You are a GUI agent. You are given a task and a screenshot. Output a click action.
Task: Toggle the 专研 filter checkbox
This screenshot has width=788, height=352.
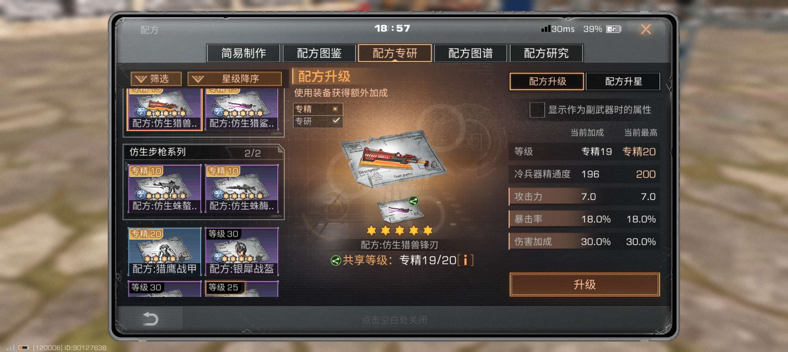[x=335, y=121]
